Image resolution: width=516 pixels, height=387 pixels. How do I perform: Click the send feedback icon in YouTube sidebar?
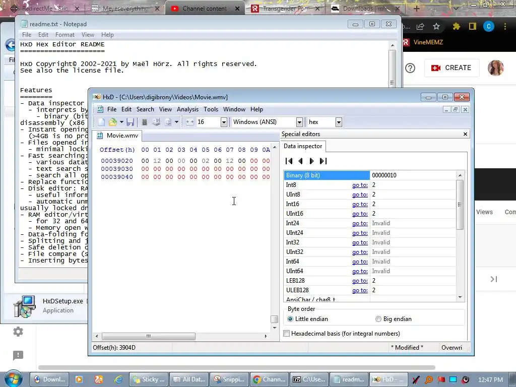(x=18, y=355)
